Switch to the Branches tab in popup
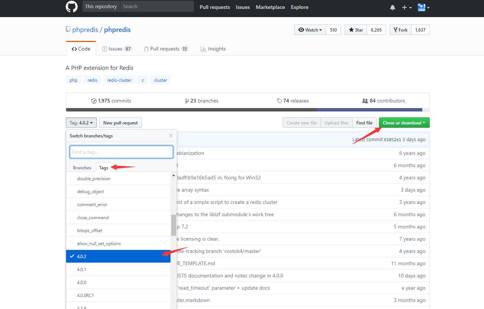484x309 pixels. point(82,168)
